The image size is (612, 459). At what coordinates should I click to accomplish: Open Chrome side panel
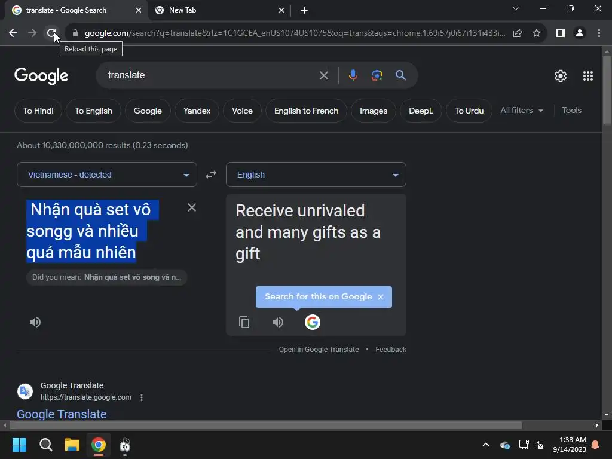[x=561, y=33]
